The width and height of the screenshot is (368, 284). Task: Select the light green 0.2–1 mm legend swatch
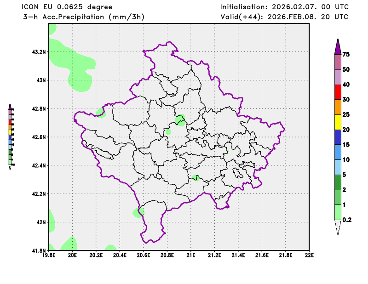click(x=338, y=212)
